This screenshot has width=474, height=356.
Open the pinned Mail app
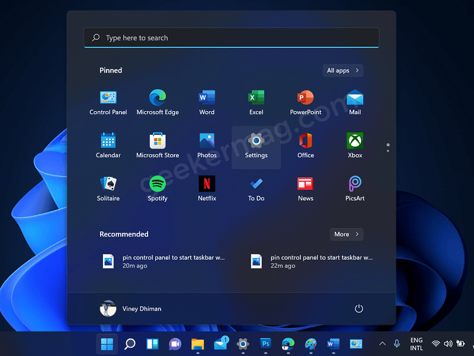(355, 103)
